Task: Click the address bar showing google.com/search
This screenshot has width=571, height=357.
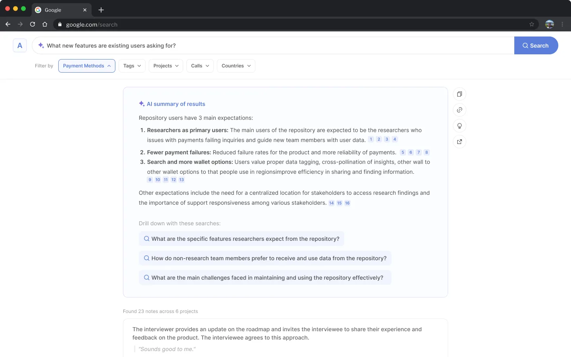Action: (x=296, y=24)
